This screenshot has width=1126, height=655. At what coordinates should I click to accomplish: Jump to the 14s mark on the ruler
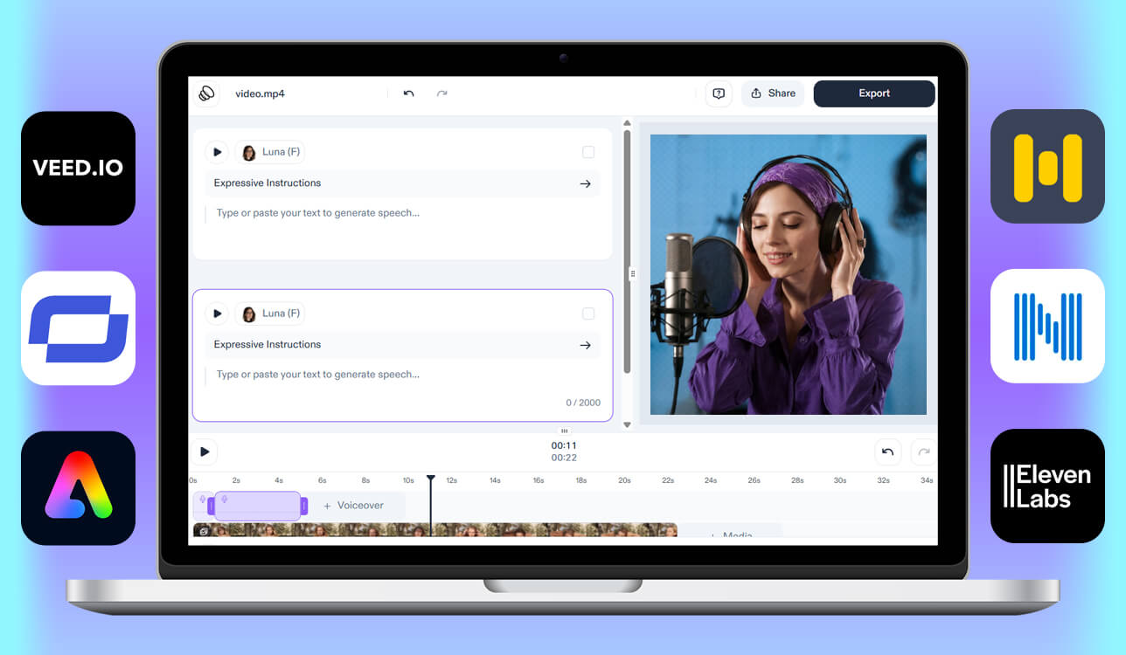click(495, 480)
